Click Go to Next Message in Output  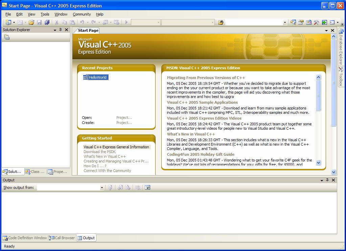pyautogui.click(x=128, y=187)
